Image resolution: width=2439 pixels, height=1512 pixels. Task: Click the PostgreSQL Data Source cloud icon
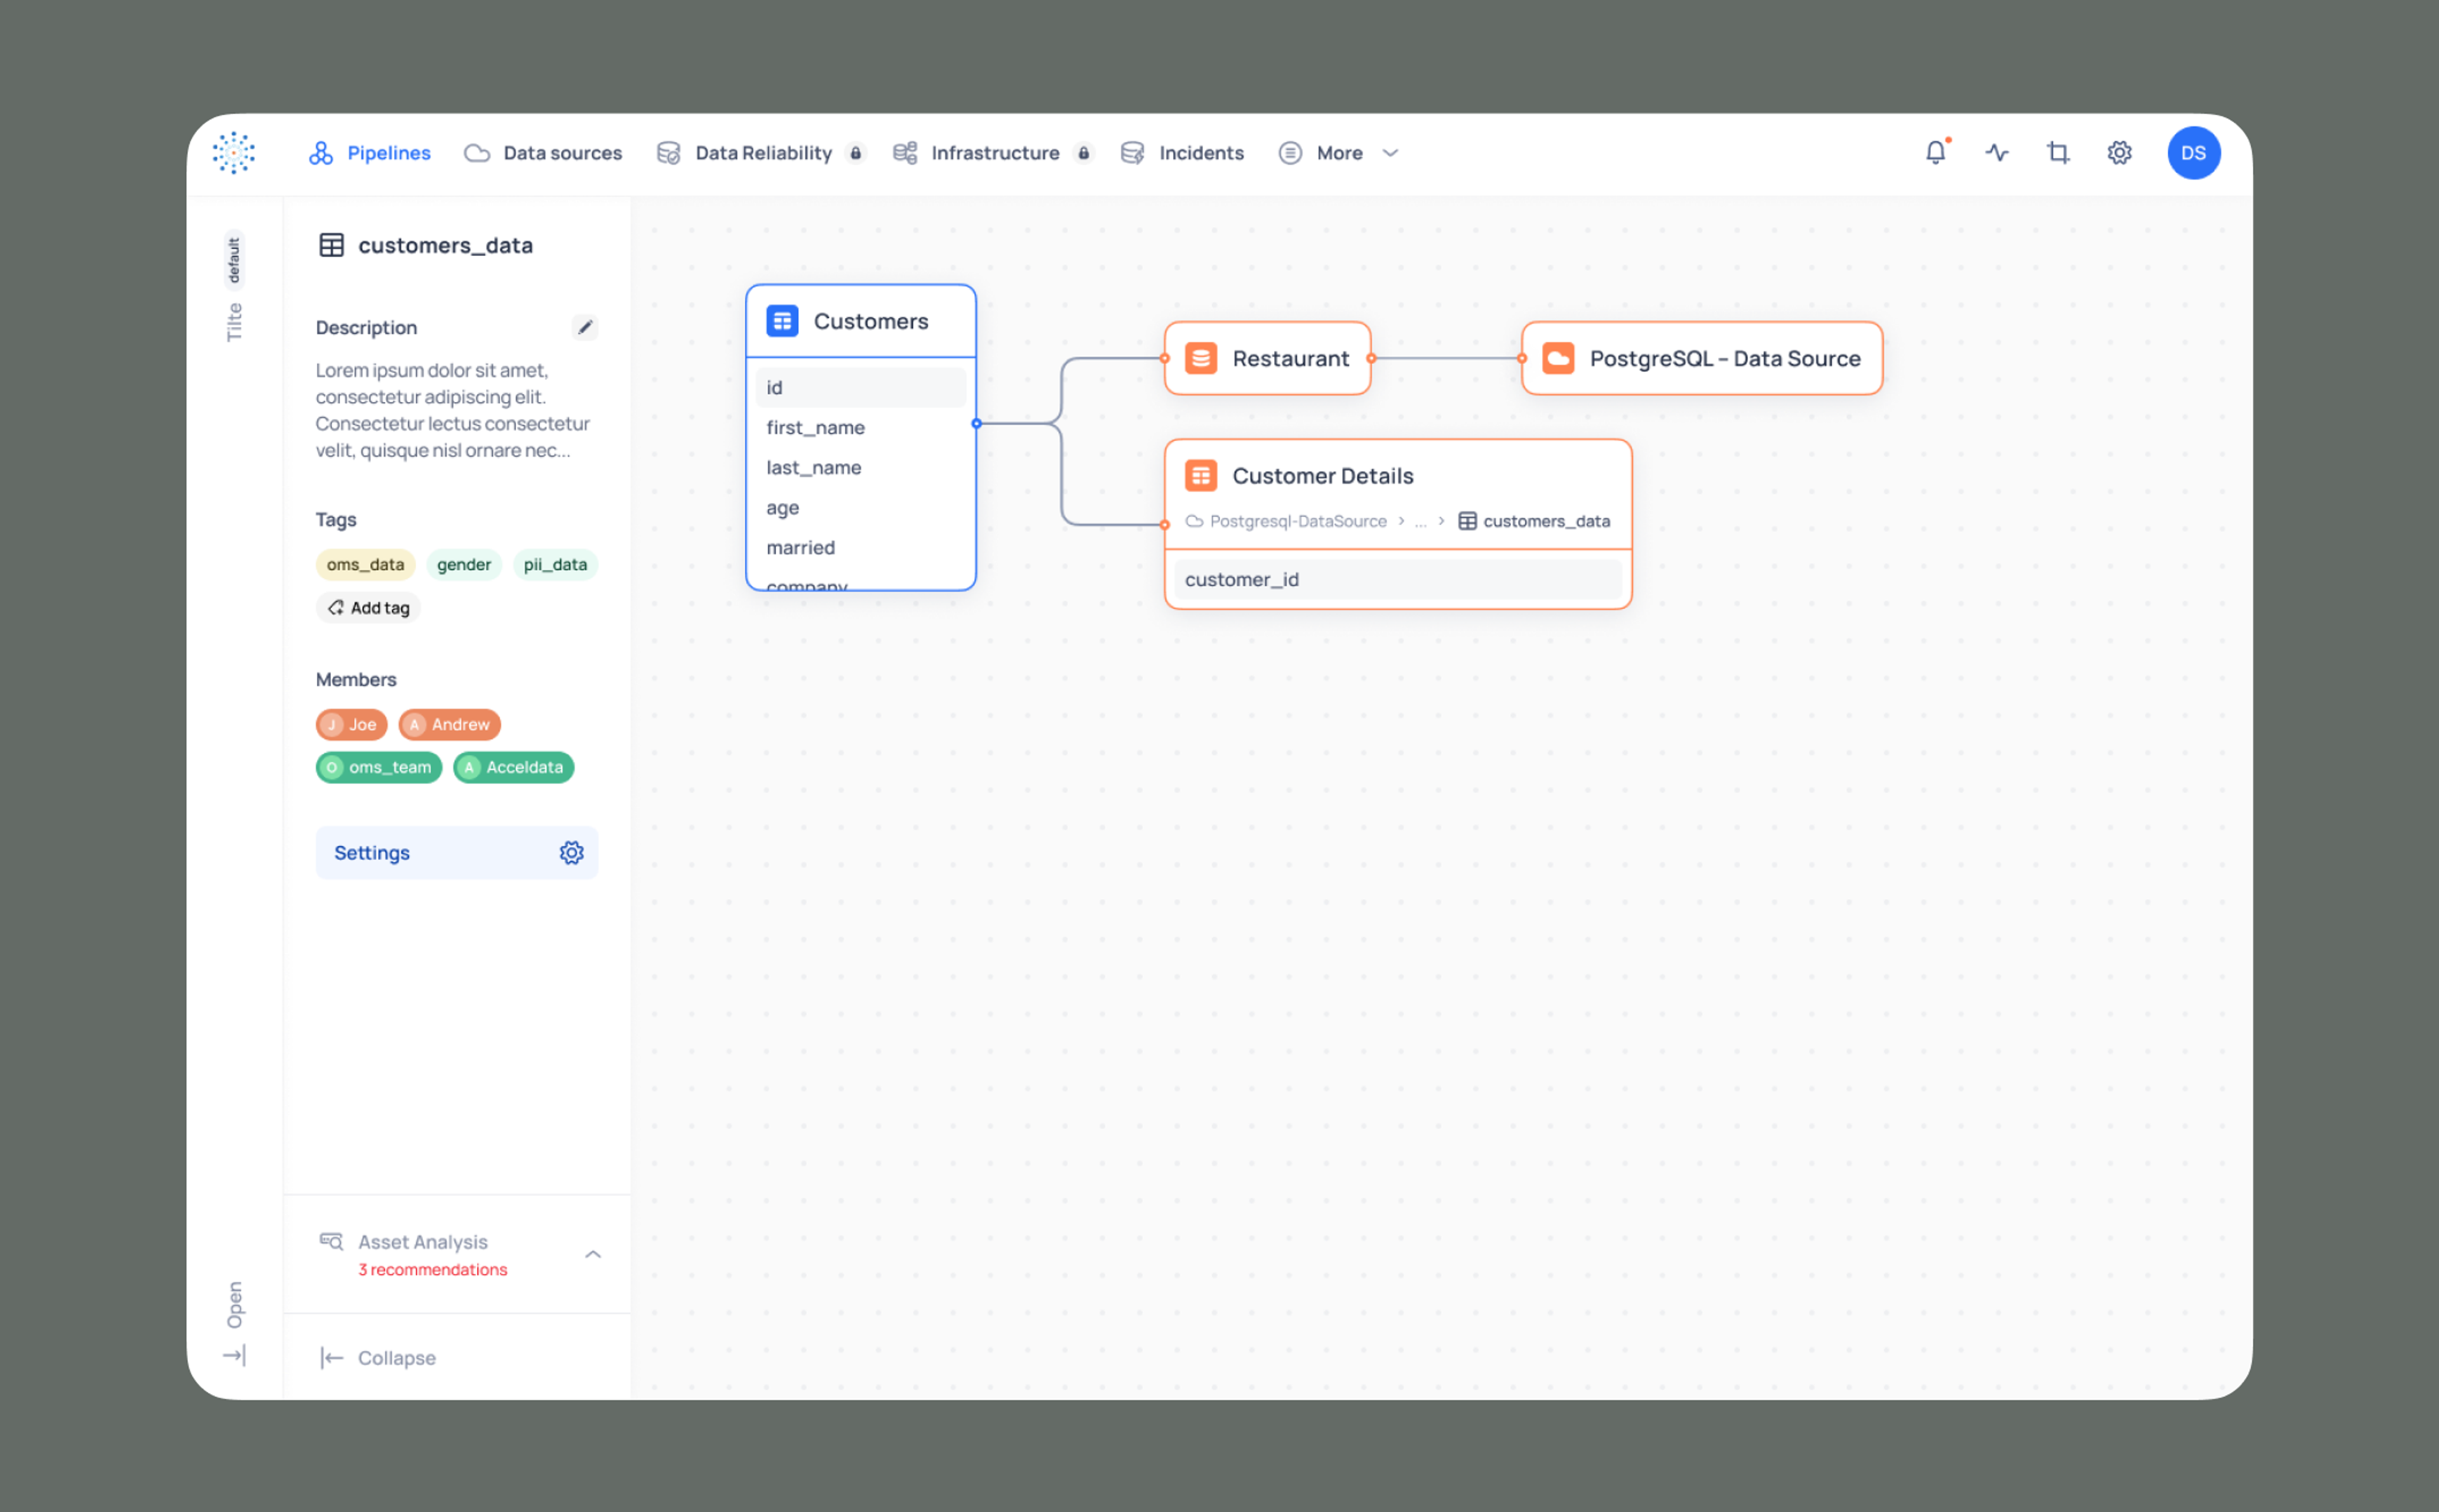pyautogui.click(x=1558, y=358)
